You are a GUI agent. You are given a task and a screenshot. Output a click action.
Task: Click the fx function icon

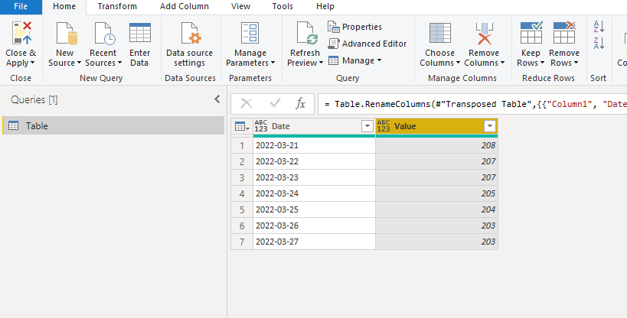[x=300, y=104]
